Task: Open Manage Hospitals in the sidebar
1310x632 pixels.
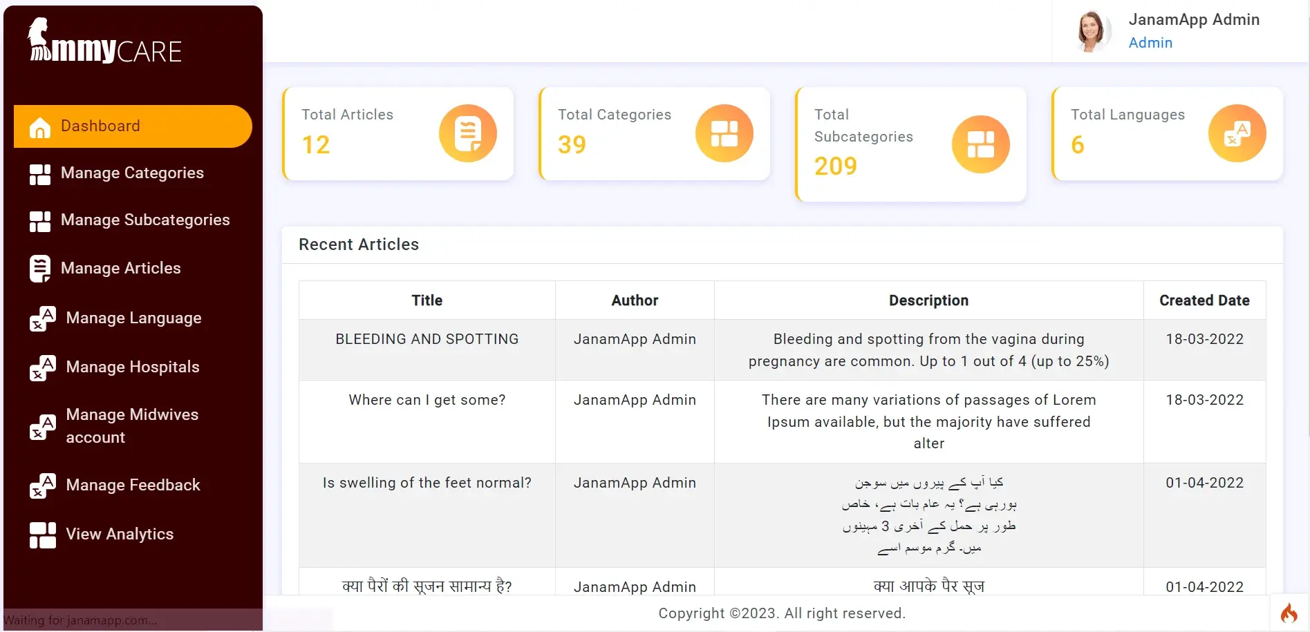Action: tap(132, 367)
